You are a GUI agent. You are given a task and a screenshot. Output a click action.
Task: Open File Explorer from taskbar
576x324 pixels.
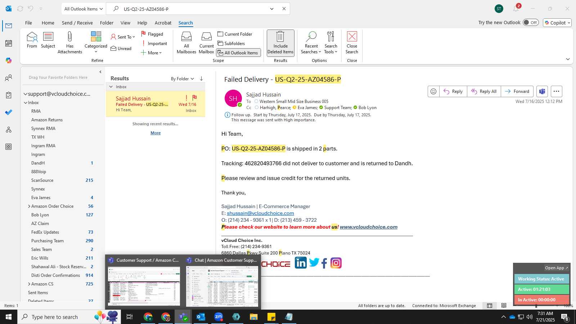254,317
